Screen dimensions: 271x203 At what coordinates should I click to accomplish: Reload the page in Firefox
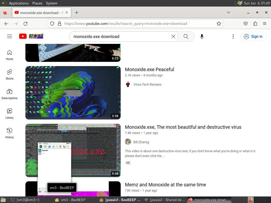[x=25, y=24]
